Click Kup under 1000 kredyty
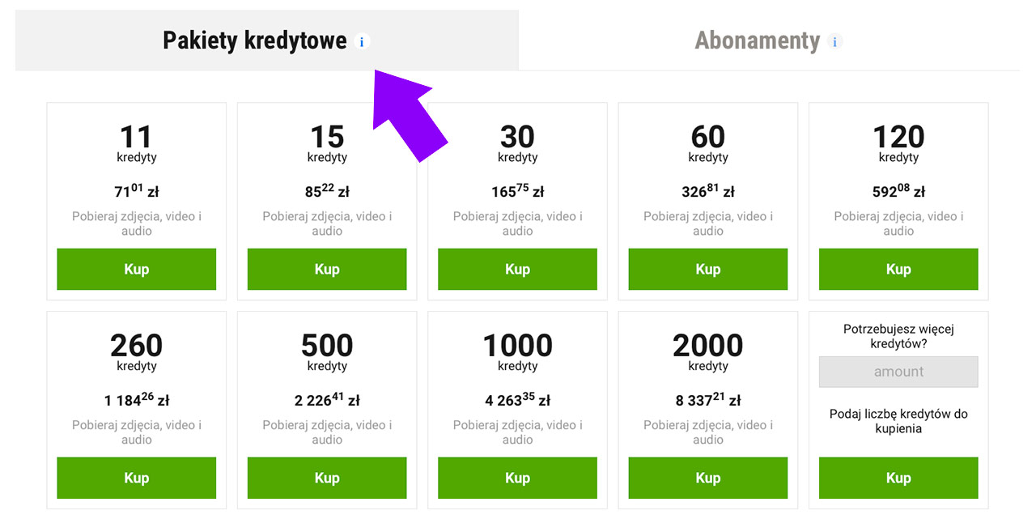Viewport: 1036px width, 519px height. click(517, 478)
